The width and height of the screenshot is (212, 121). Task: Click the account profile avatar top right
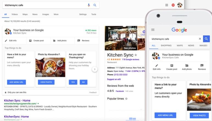(x=180, y=5)
